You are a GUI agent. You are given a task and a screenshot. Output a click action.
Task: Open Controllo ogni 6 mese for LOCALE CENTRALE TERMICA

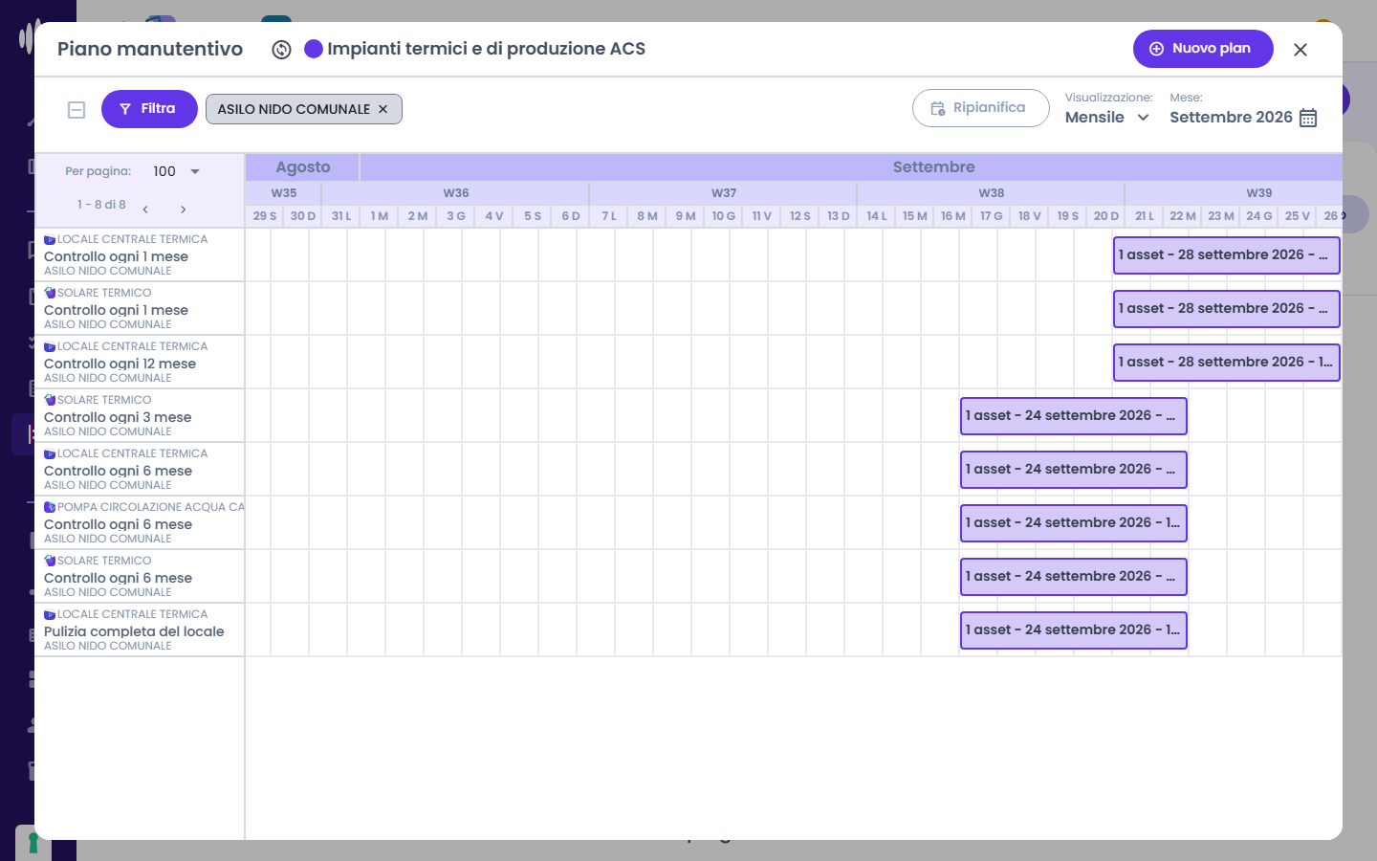[x=140, y=469]
